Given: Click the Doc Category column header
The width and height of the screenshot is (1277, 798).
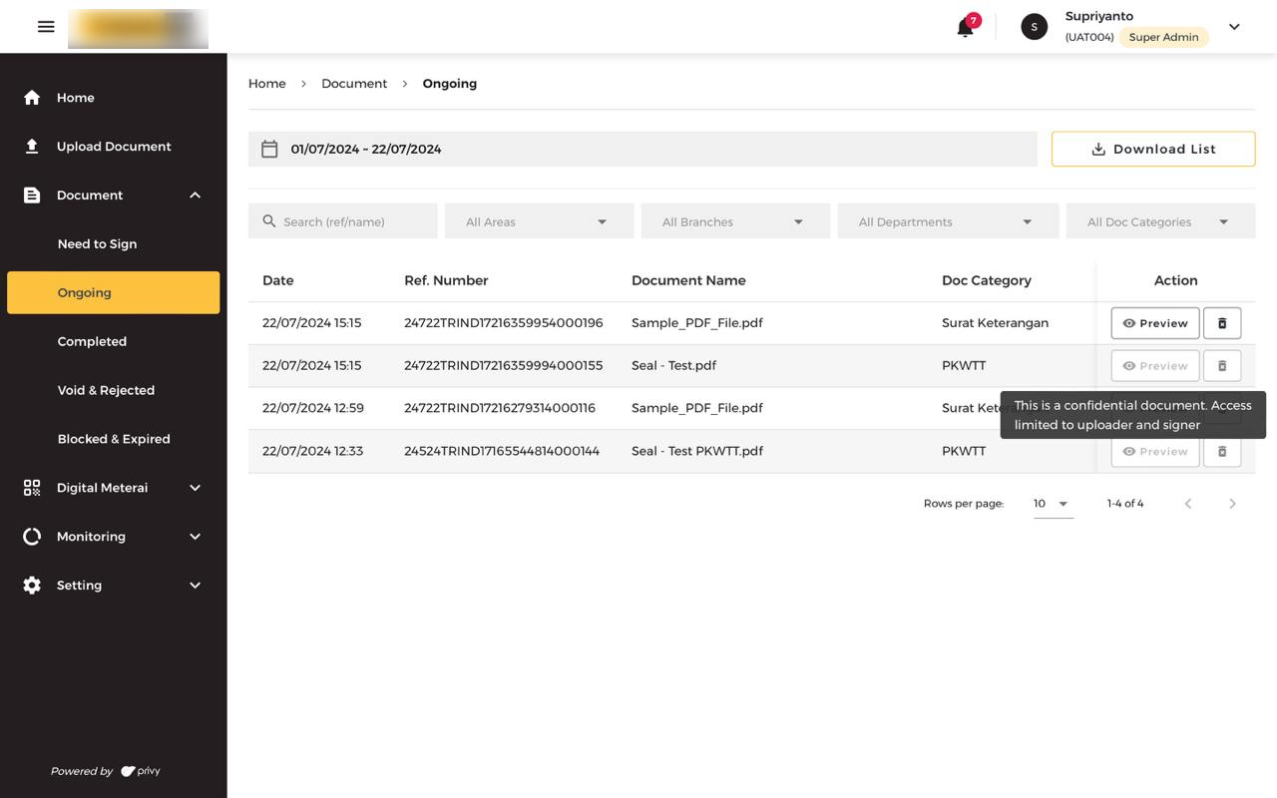Looking at the screenshot, I should [987, 280].
